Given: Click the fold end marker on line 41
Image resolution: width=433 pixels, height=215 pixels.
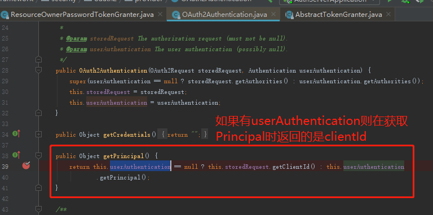Looking at the screenshot, I should tap(39, 187).
